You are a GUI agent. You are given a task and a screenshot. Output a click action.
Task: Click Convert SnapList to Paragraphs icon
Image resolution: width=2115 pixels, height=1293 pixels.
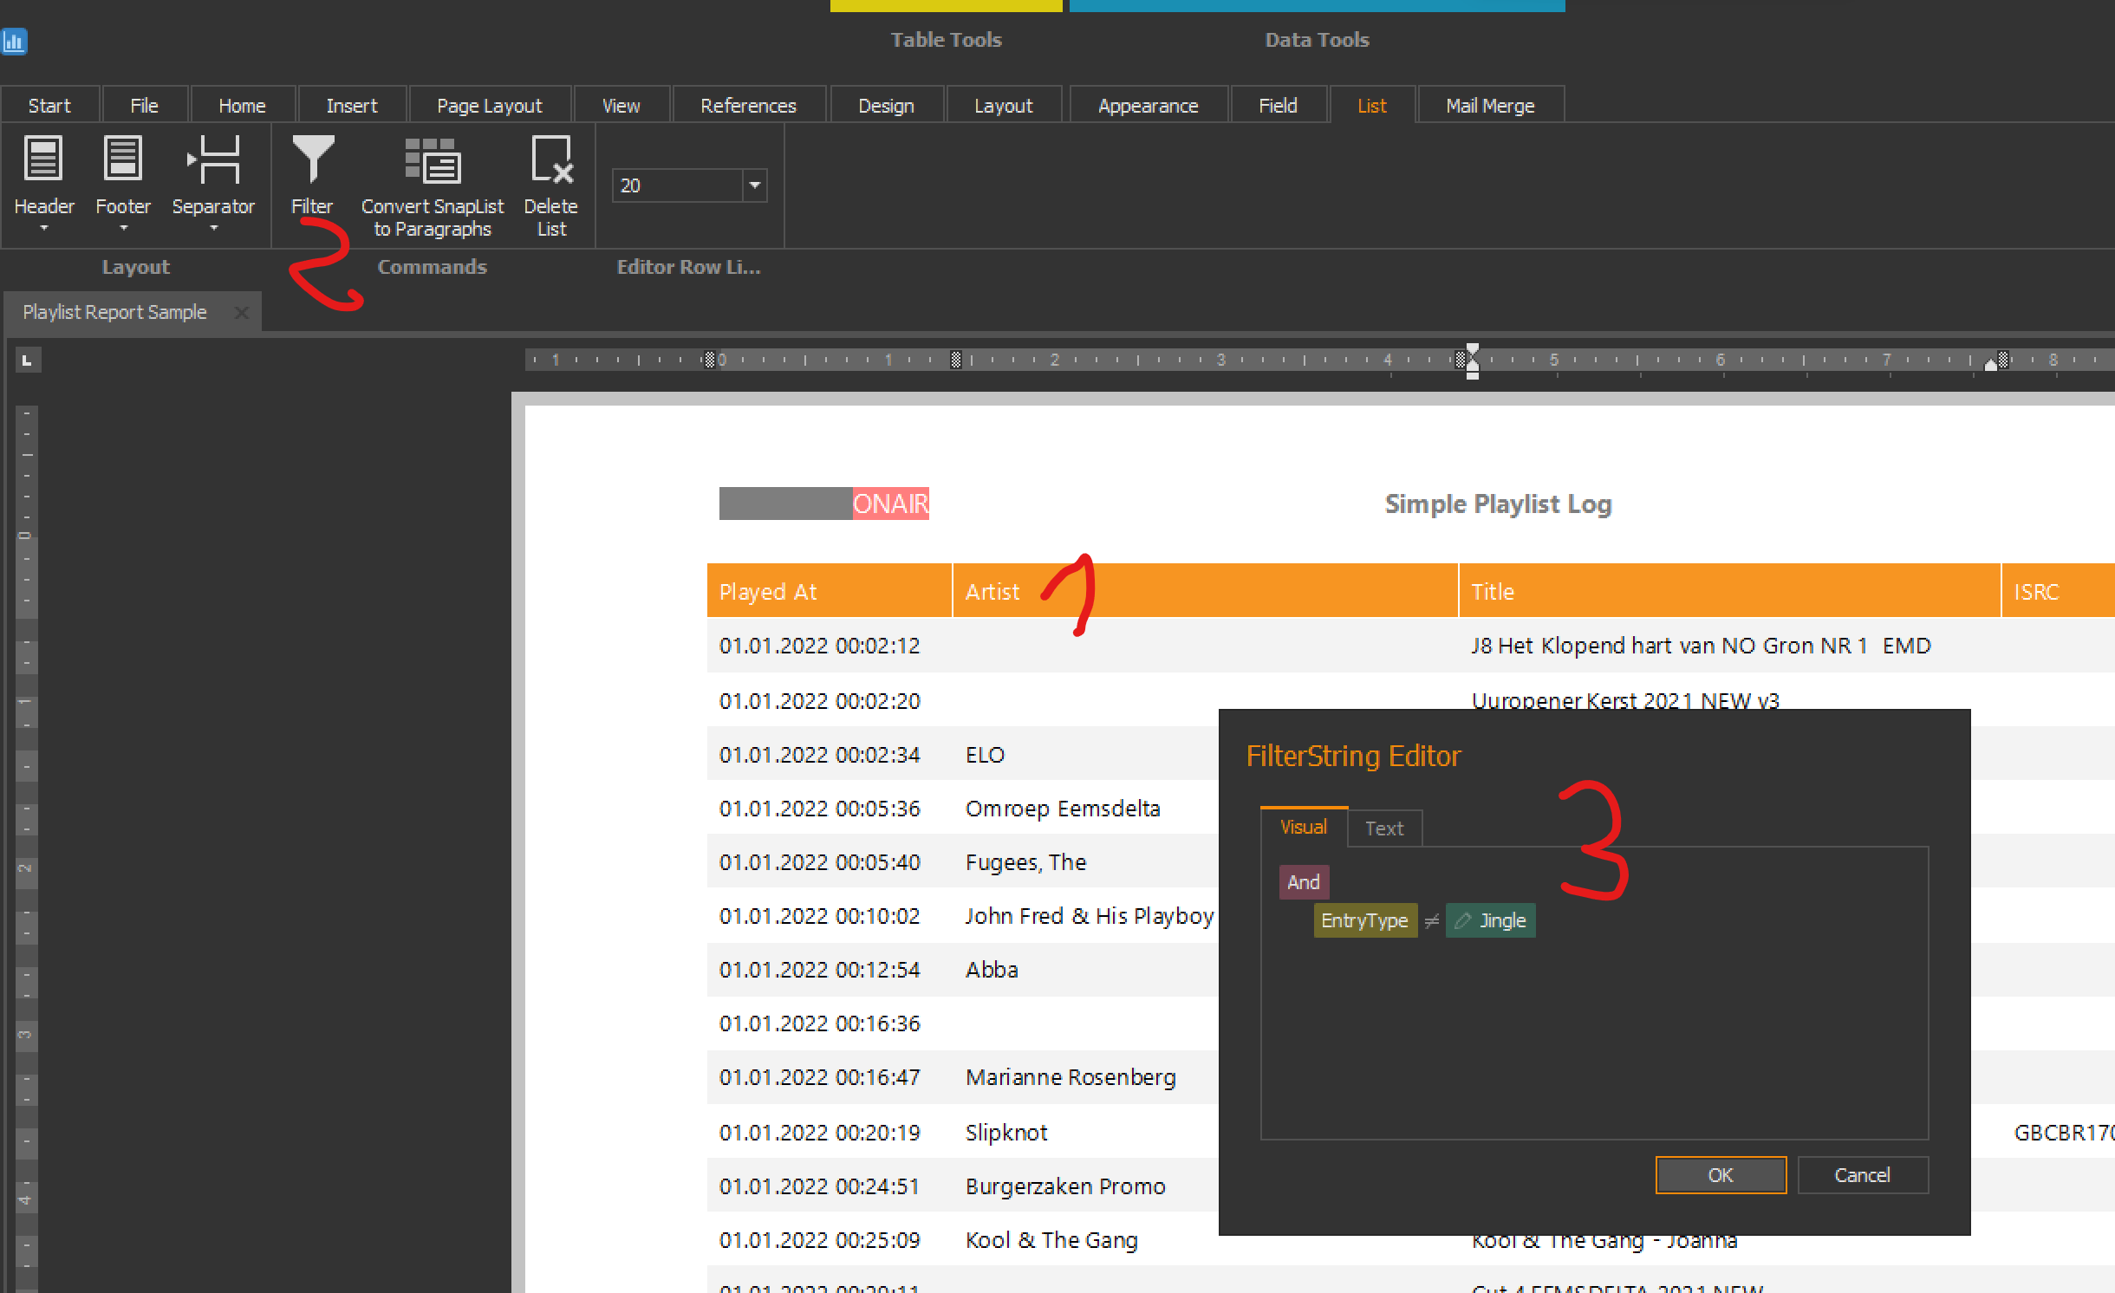click(x=433, y=160)
